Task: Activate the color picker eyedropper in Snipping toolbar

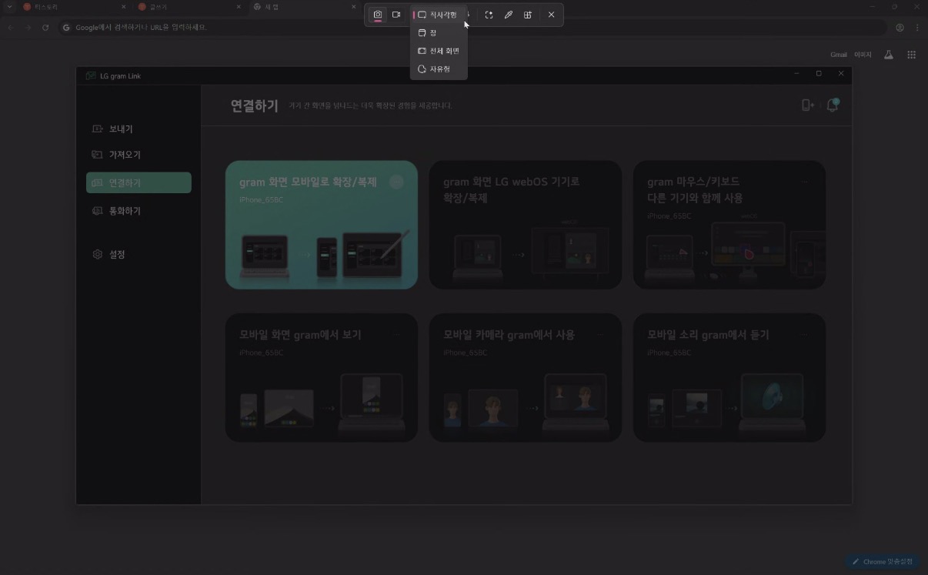Action: click(x=509, y=15)
